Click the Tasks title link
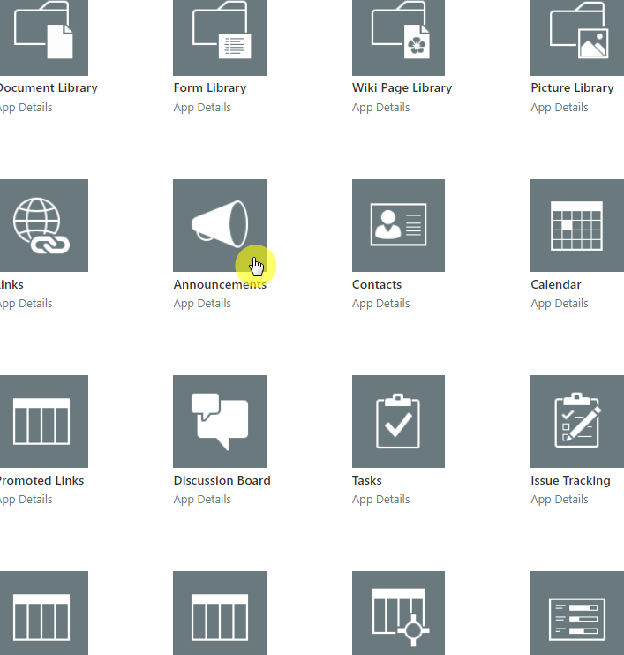This screenshot has width=624, height=655. point(366,481)
